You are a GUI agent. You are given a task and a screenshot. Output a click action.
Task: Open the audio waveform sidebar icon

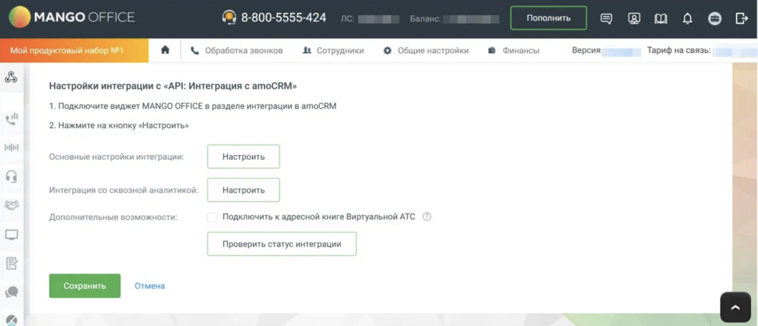click(11, 147)
